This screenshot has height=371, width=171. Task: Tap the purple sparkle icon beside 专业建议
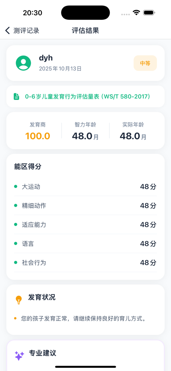20,356
